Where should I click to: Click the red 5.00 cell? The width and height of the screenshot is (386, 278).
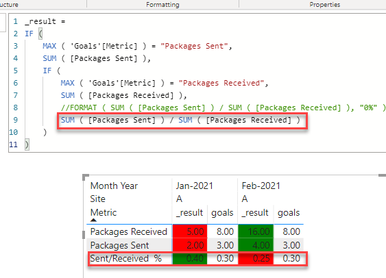point(190,231)
